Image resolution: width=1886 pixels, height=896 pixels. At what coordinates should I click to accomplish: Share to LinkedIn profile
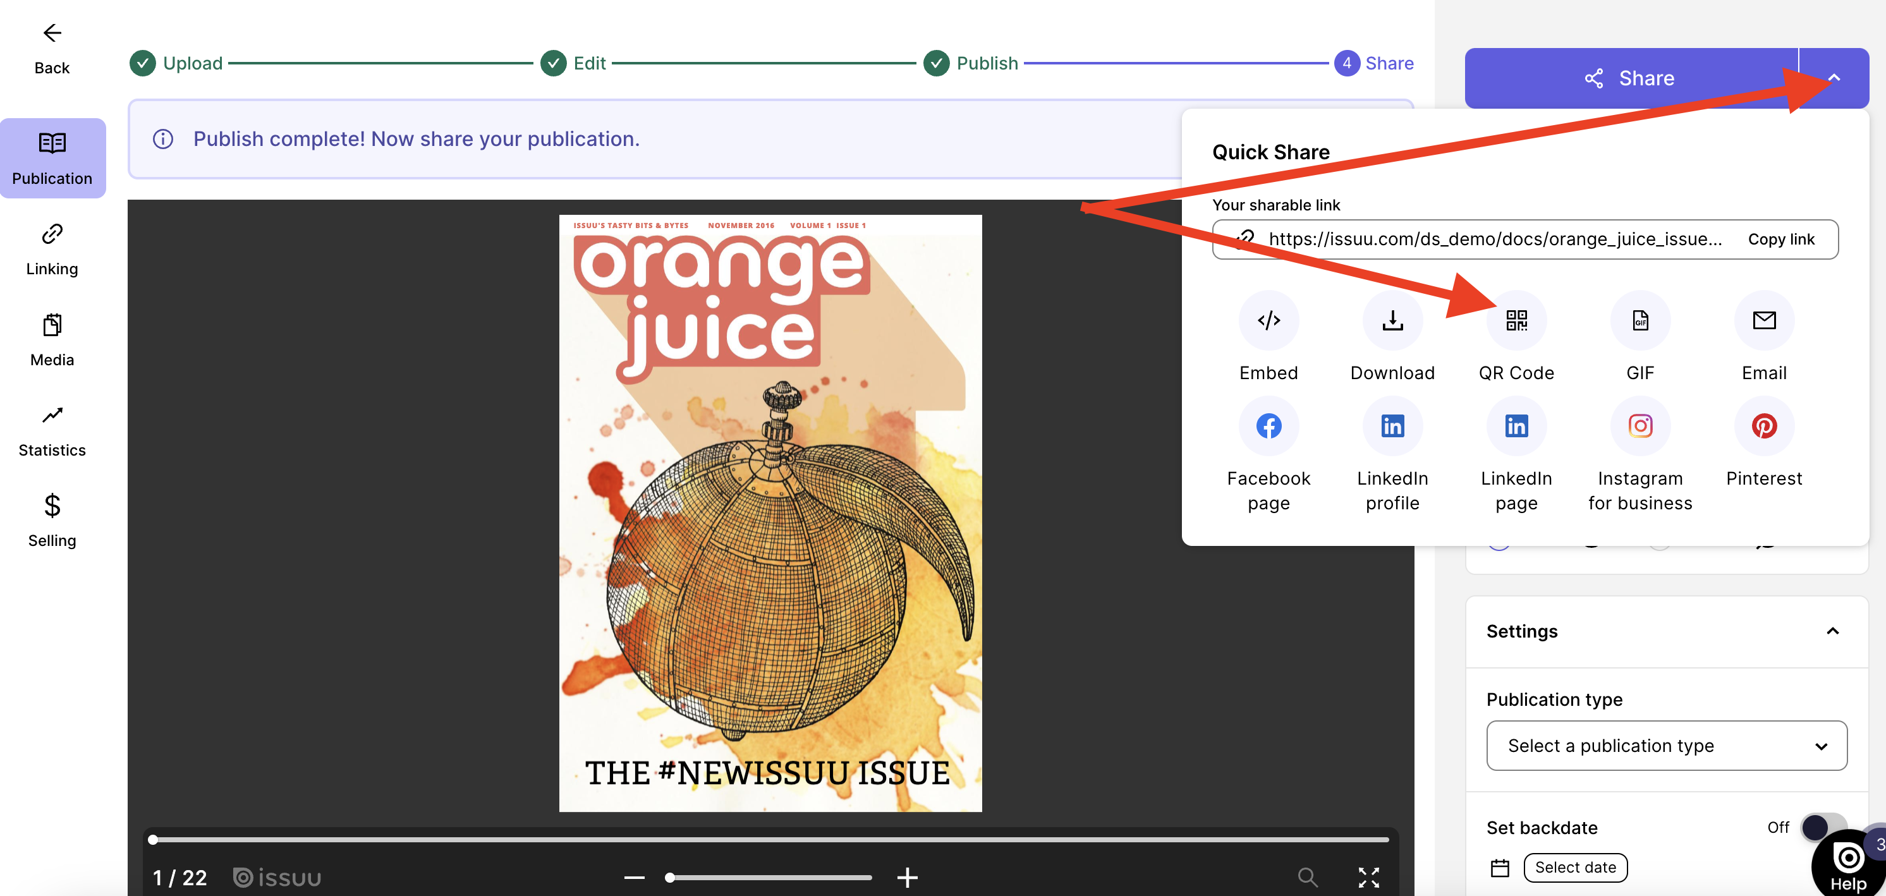1392,425
